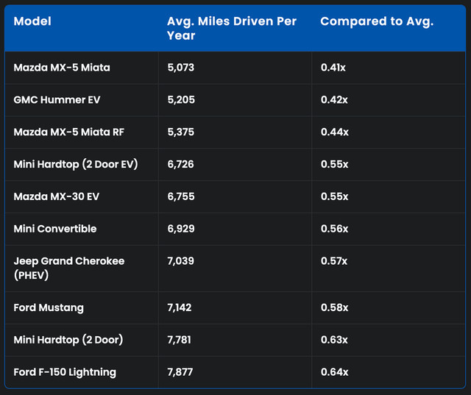This screenshot has width=471, height=395.
Task: Select the 7,039 mileage value
Action: (181, 261)
